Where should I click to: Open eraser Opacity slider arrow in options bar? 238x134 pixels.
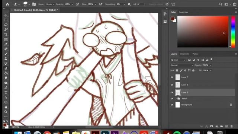click(x=72, y=4)
